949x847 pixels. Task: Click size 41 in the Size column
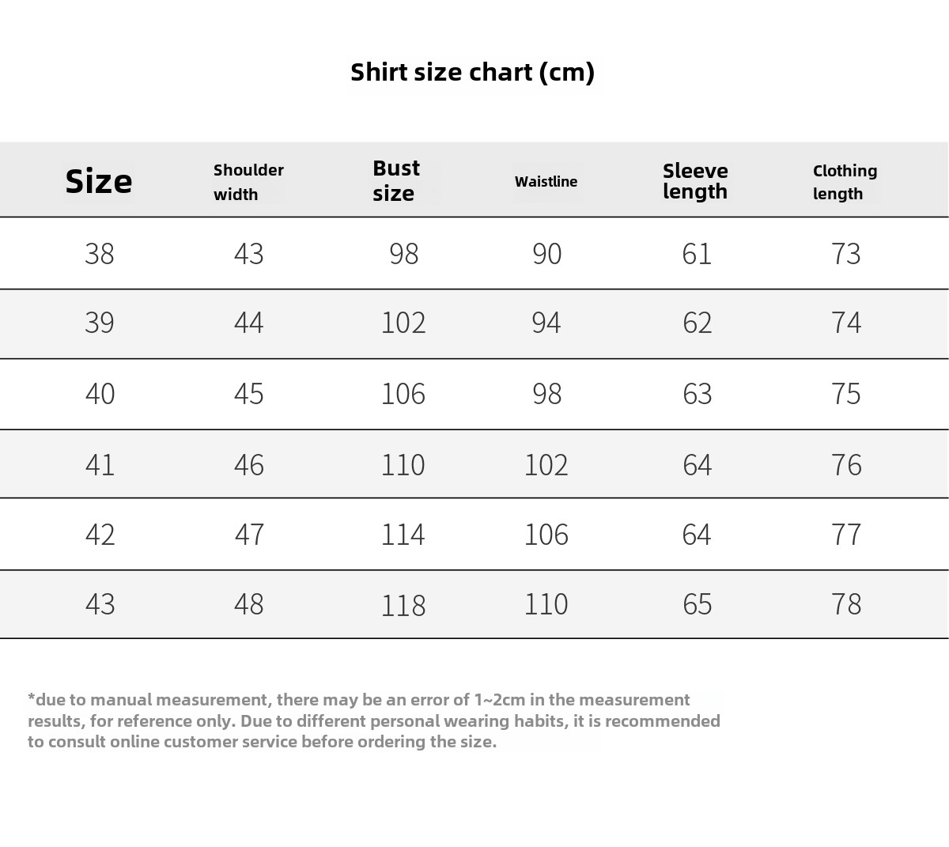point(100,465)
